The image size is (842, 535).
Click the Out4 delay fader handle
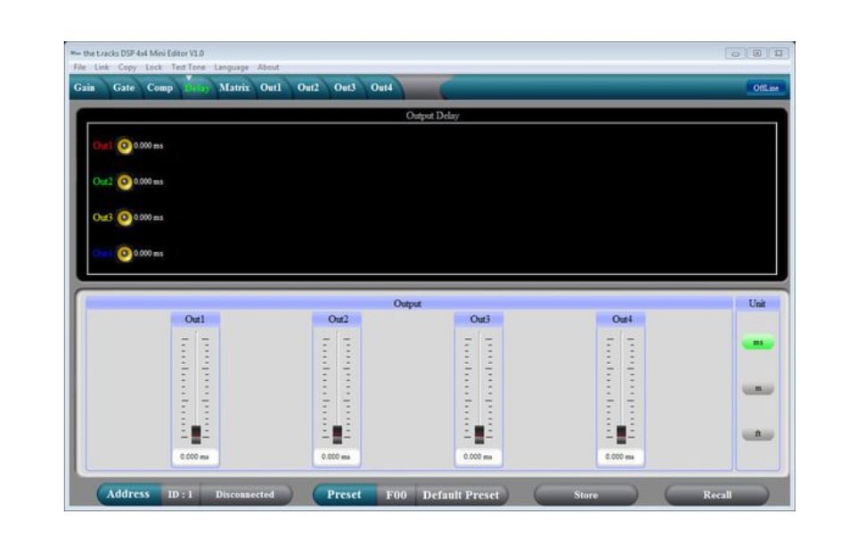click(621, 434)
